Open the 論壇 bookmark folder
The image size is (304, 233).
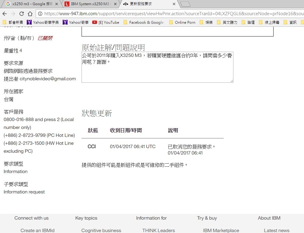click(248, 22)
